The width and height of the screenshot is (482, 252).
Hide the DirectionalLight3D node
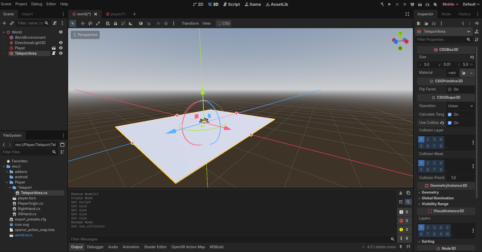(x=61, y=43)
